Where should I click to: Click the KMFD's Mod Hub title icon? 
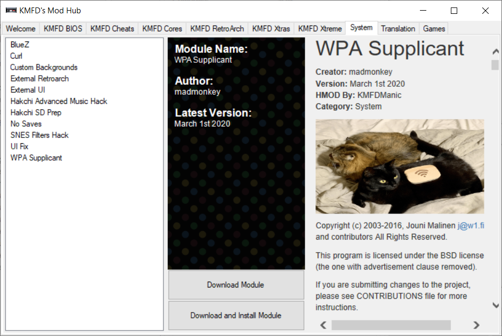(x=11, y=11)
